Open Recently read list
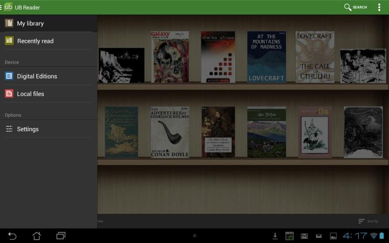The height and width of the screenshot is (243, 389). [35, 41]
